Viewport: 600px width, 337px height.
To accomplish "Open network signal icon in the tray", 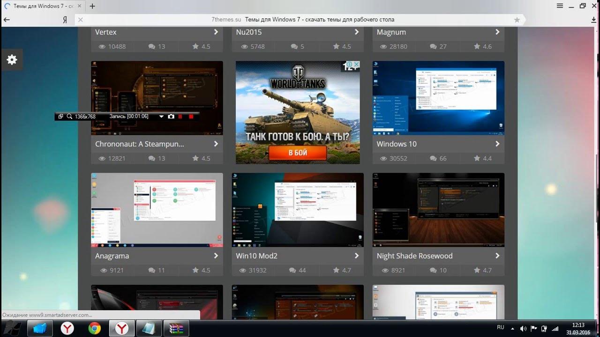I will 555,329.
